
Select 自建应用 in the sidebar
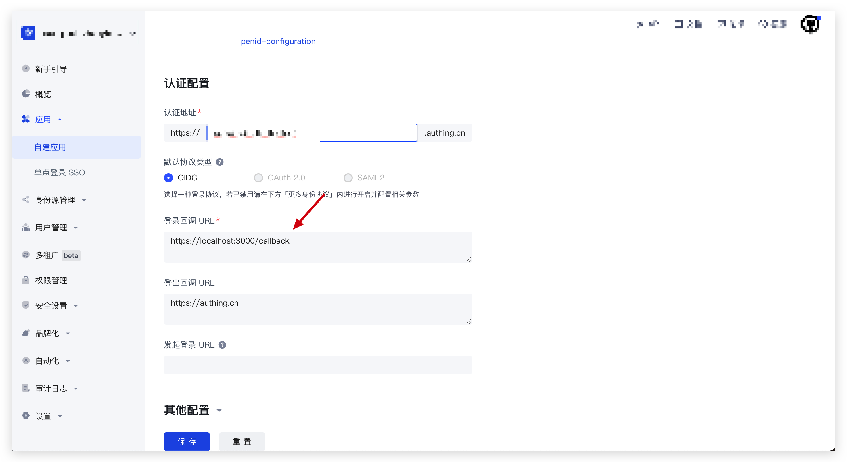(50, 147)
